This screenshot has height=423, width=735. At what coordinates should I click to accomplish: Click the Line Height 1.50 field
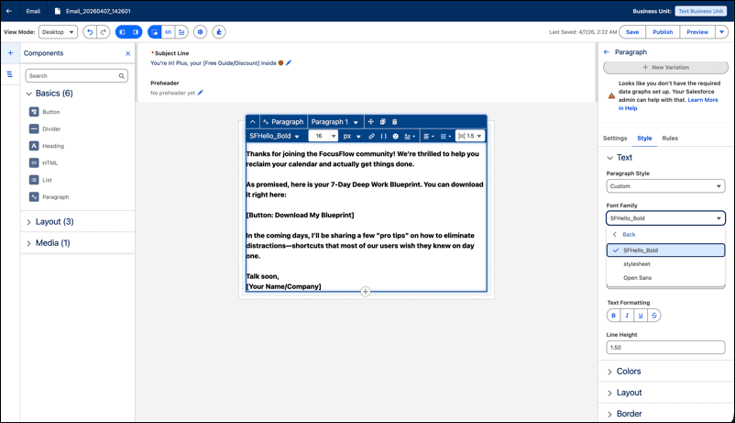pos(665,348)
